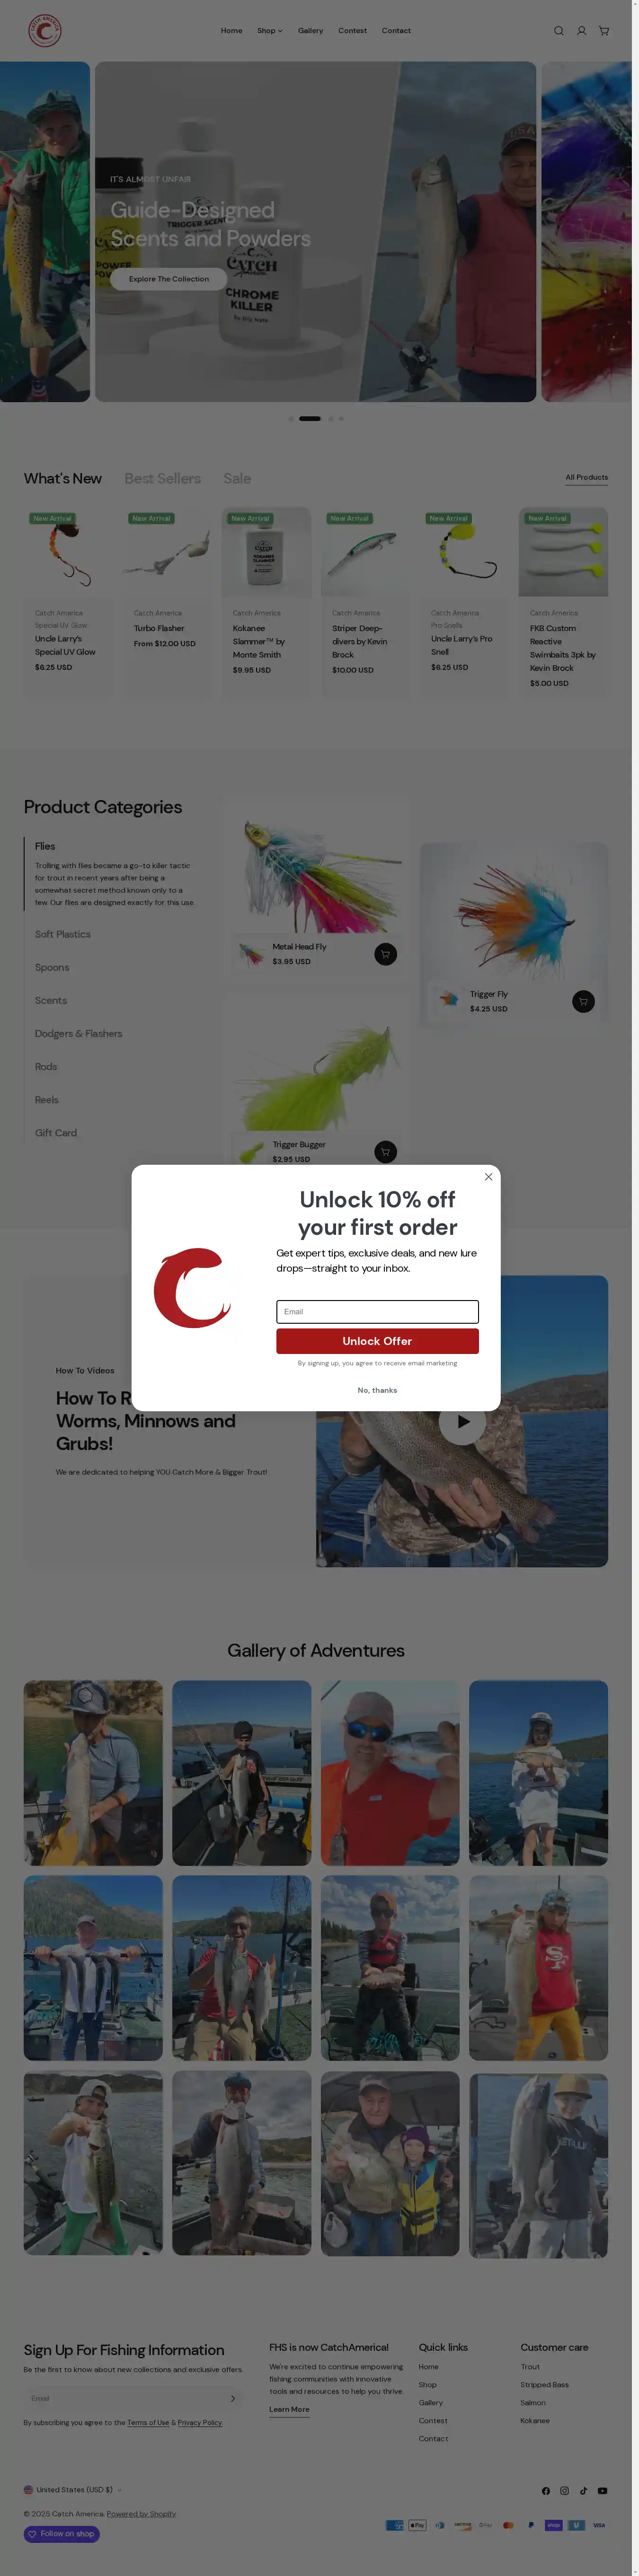Viewport: 639px width, 2576px height.
Task: Open the search icon in header
Action: pyautogui.click(x=559, y=31)
